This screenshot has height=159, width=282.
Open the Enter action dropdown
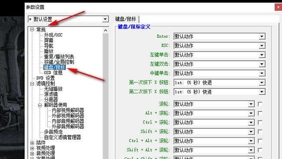coord(262,36)
